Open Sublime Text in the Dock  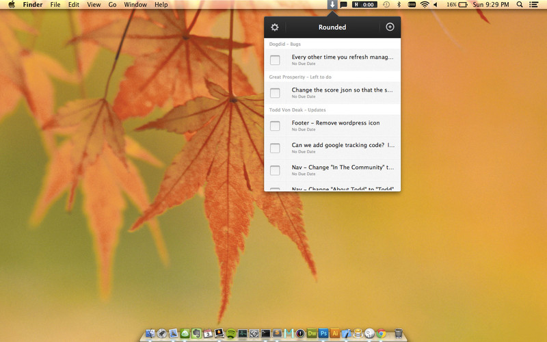coord(277,333)
